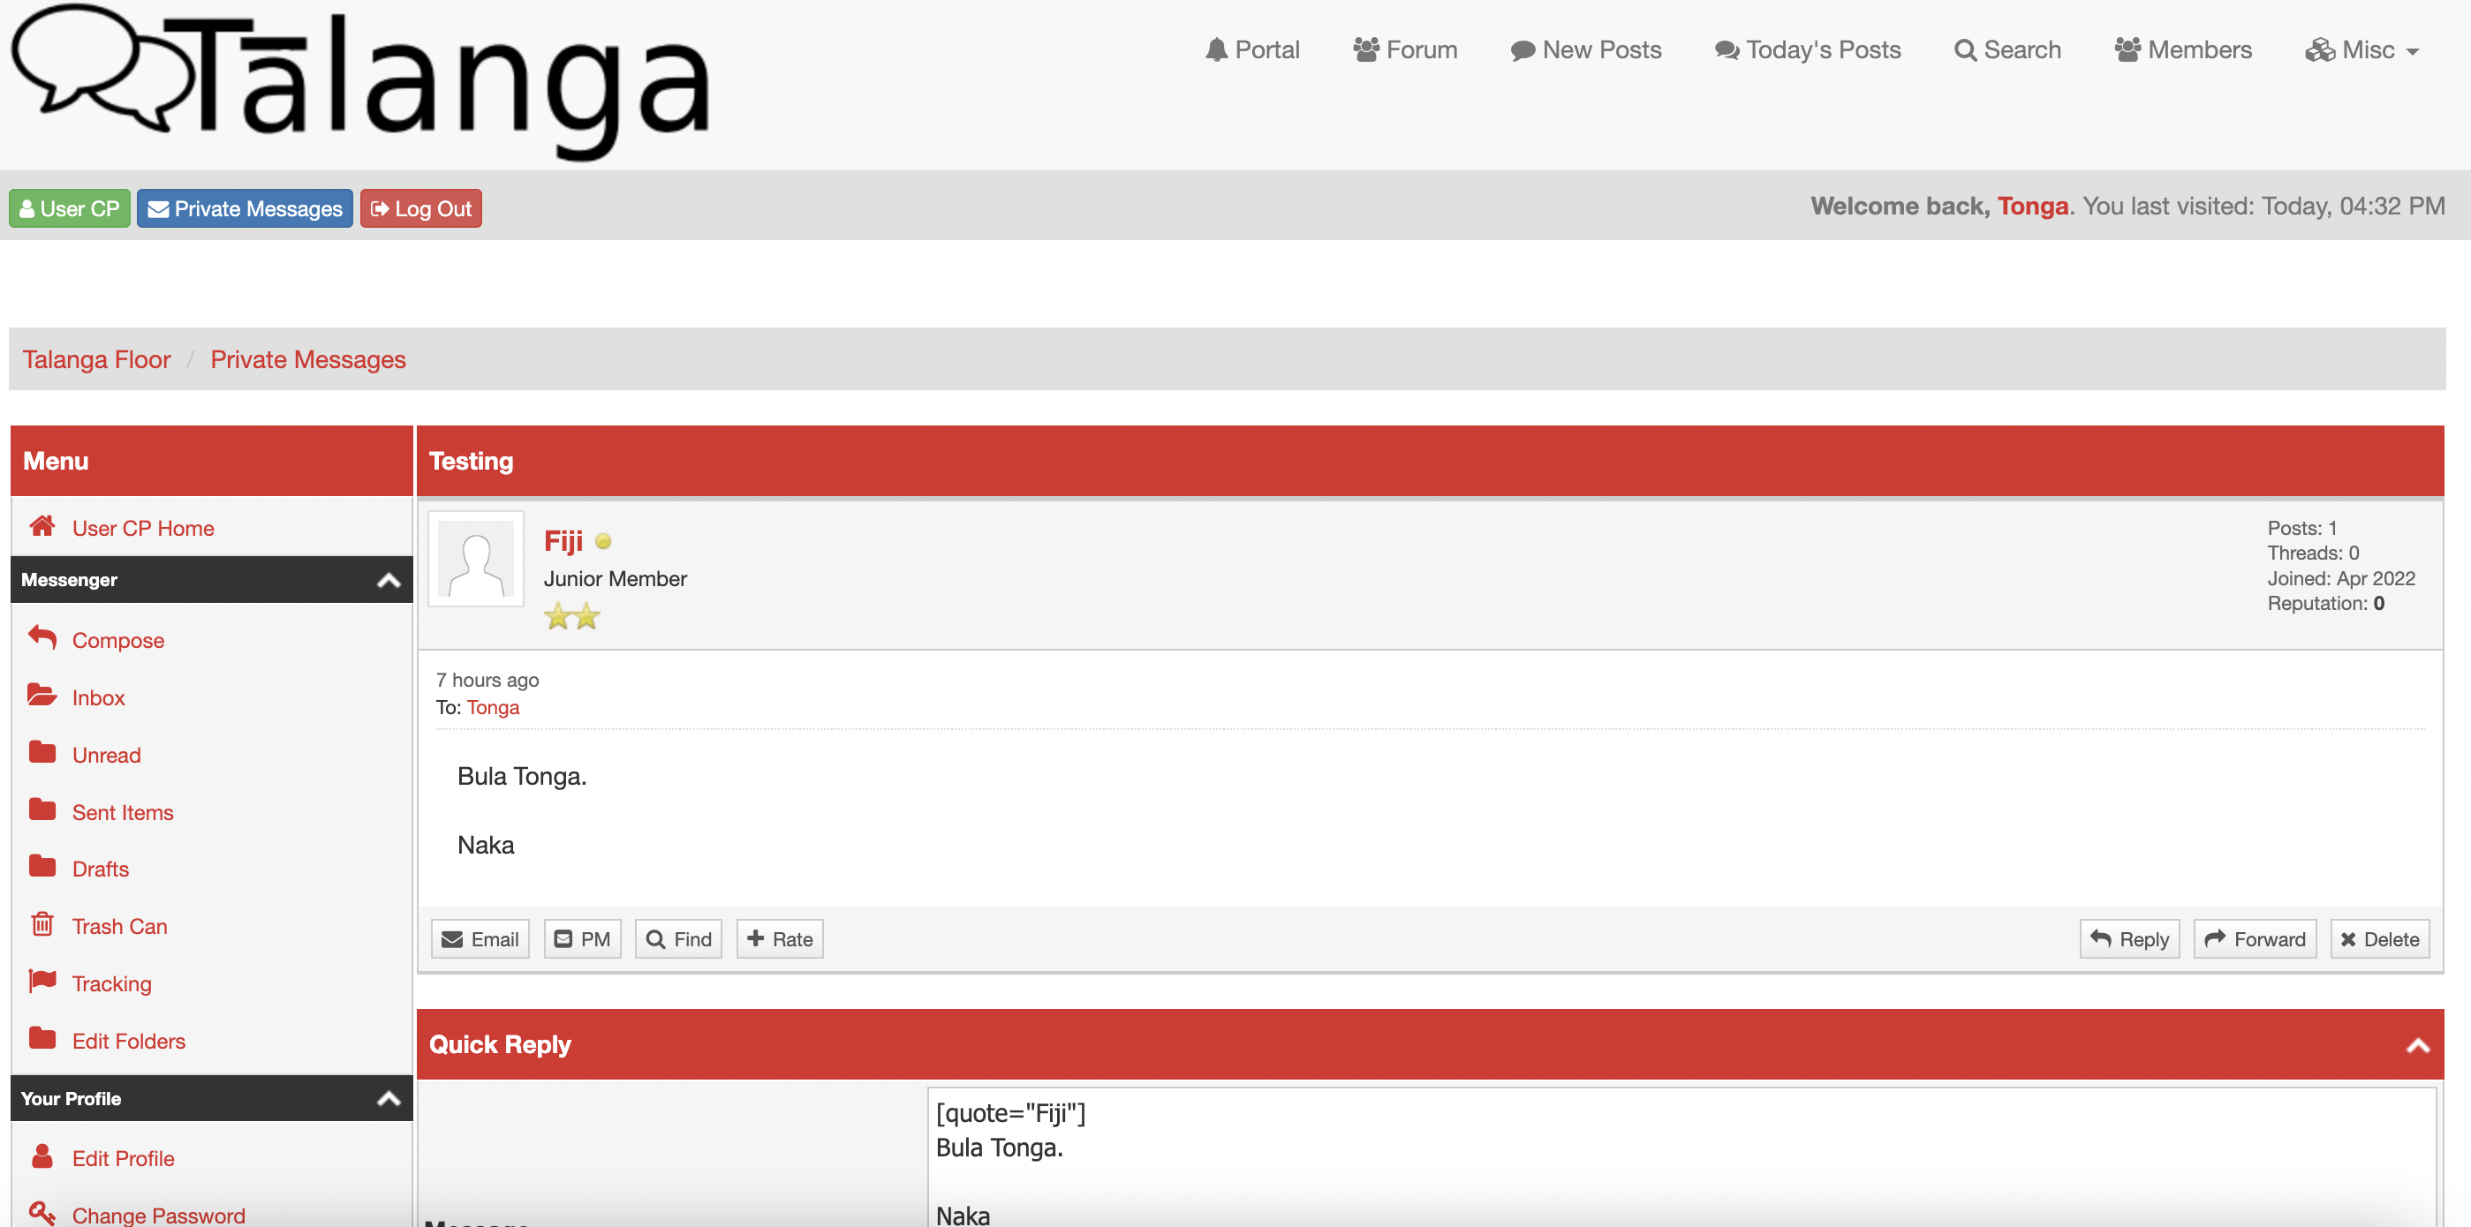Click the User CP Home house icon
The image size is (2471, 1227).
point(42,526)
